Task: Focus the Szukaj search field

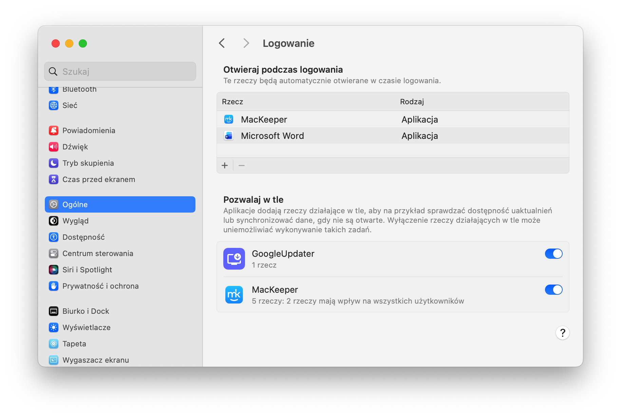Action: coord(120,71)
